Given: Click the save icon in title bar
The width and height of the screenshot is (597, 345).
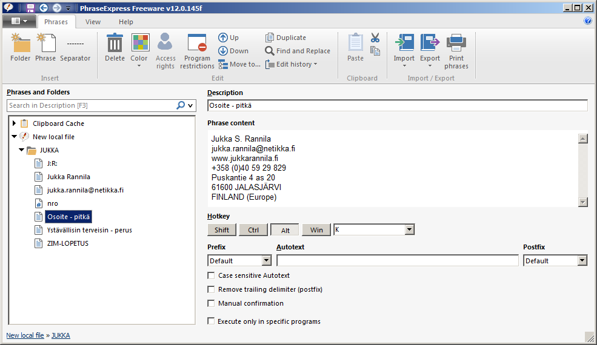Looking at the screenshot, I should click(30, 8).
